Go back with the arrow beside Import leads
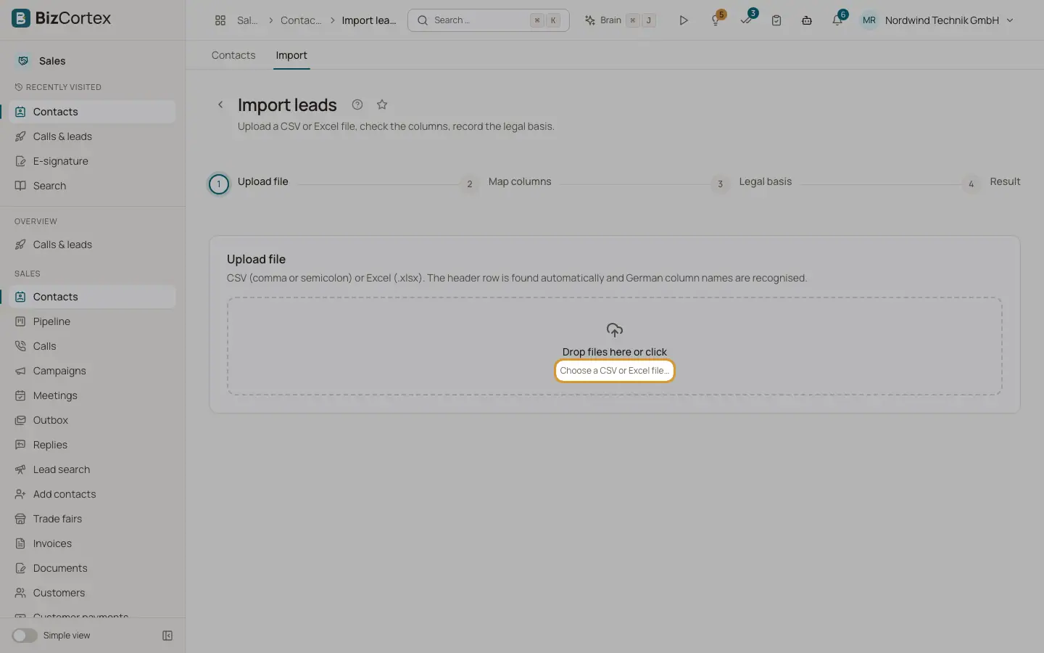Viewport: 1044px width, 653px height. [220, 104]
